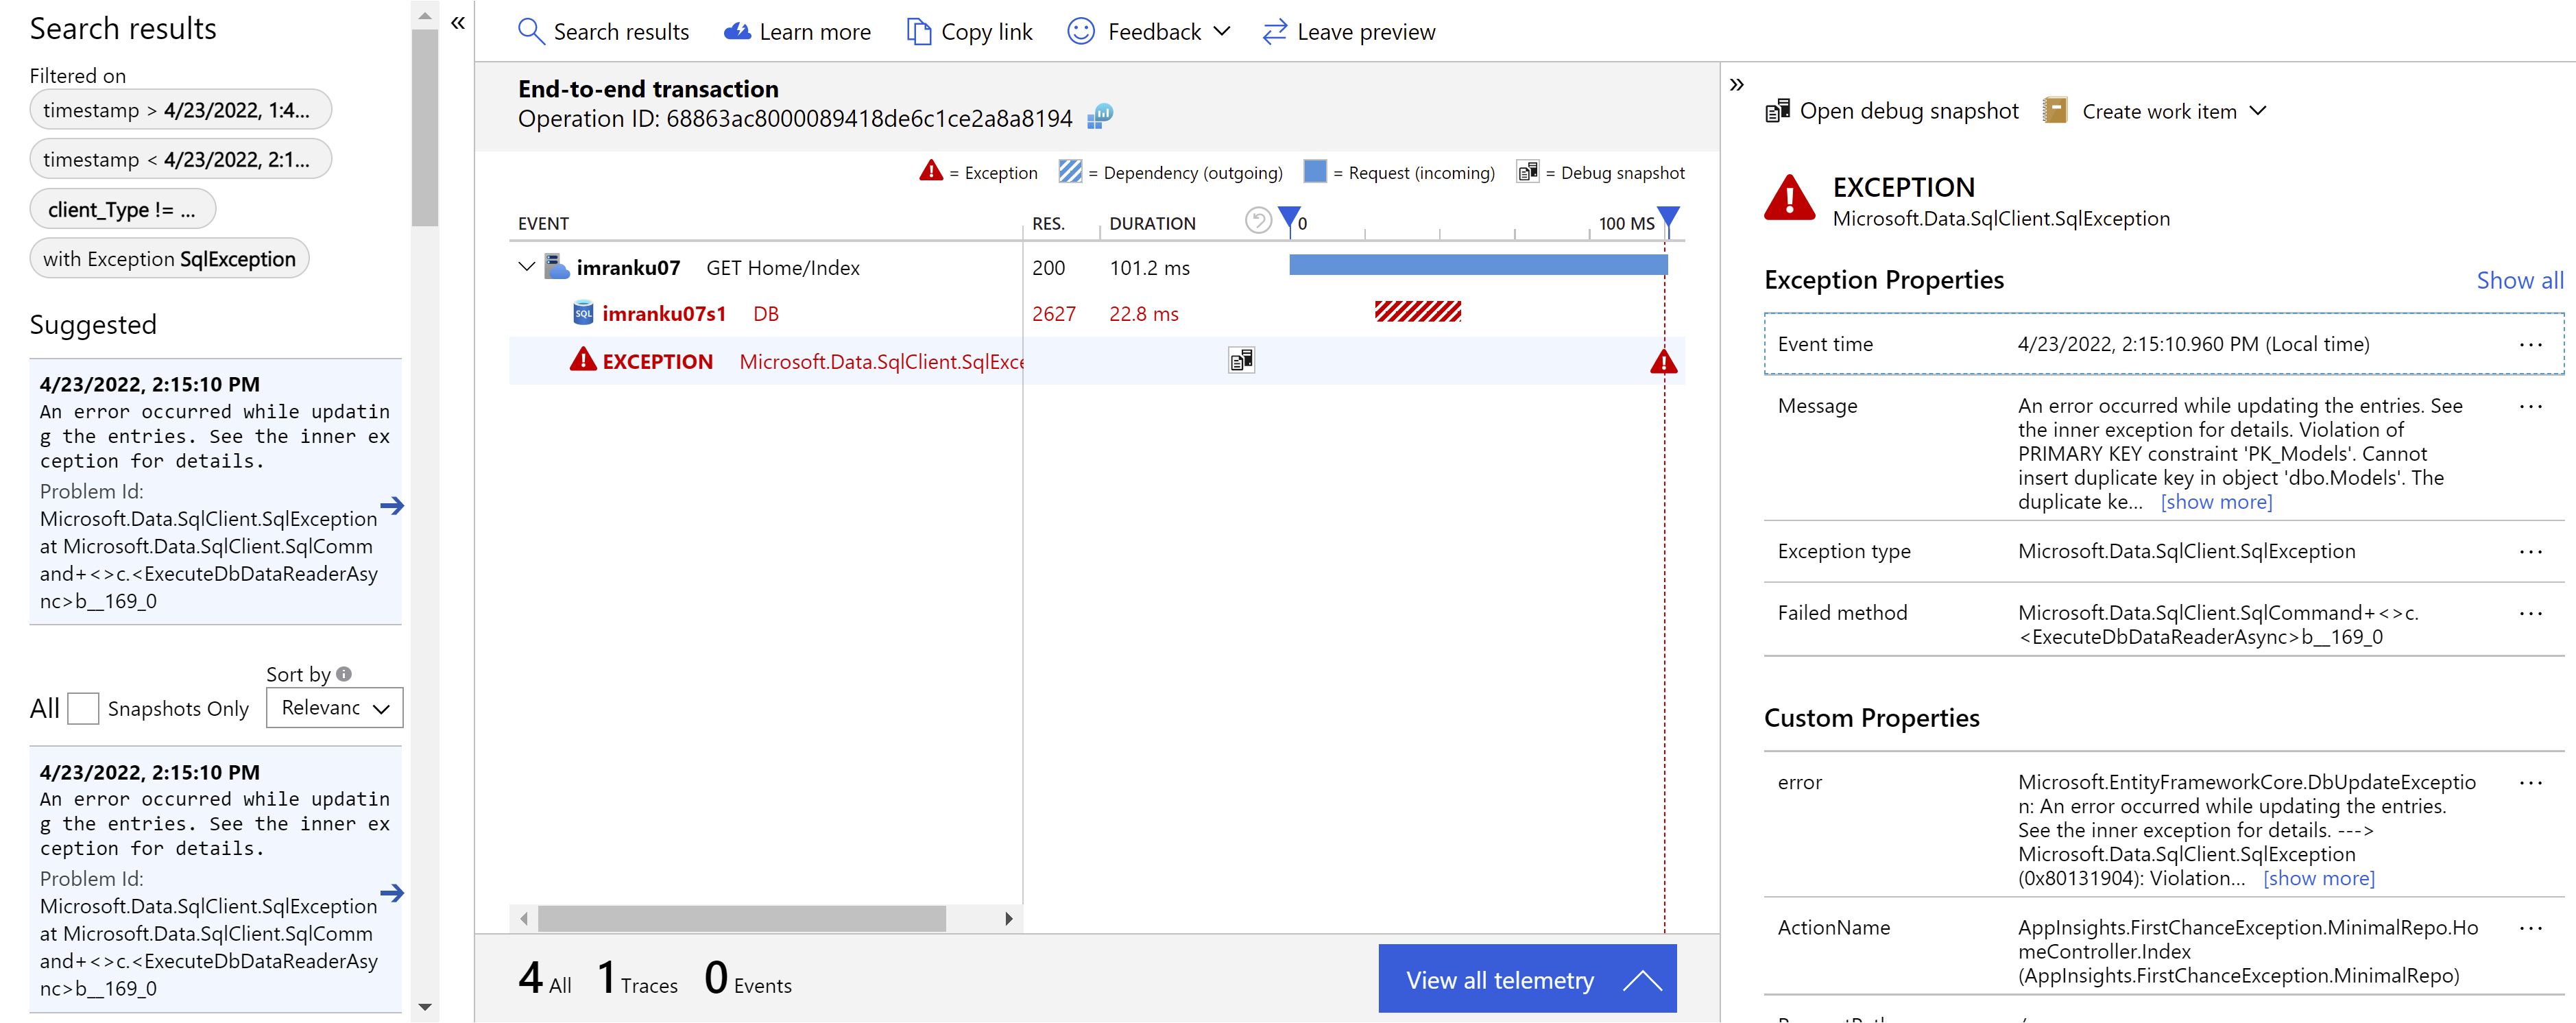This screenshot has height=1023, width=2576.
Task: Click the Learn more cloud icon
Action: pos(737,31)
